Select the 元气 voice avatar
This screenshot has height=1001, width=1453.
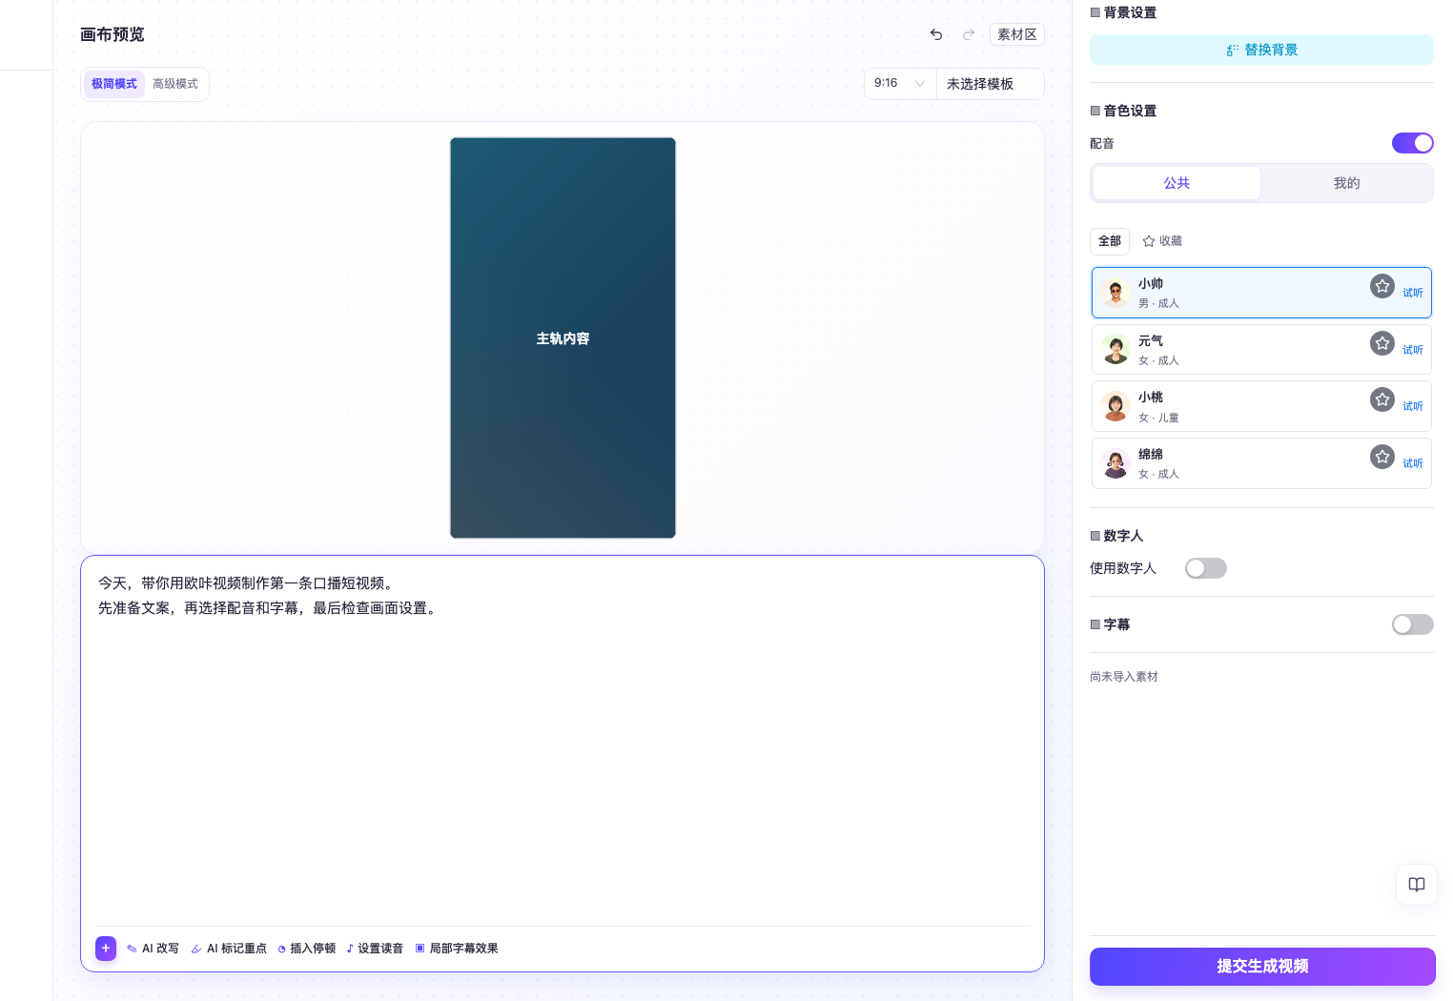pos(1115,350)
